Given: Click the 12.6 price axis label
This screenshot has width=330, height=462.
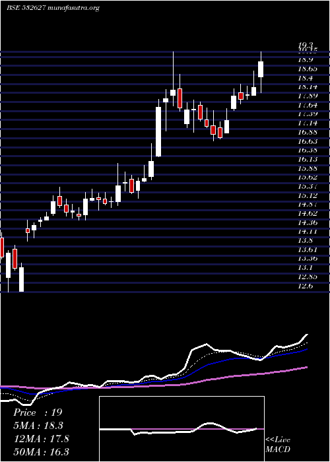Looking at the screenshot, I should [x=305, y=286].
